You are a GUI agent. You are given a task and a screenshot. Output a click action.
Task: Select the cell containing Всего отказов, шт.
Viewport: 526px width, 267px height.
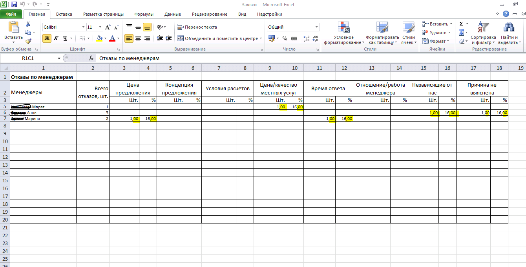tap(93, 92)
